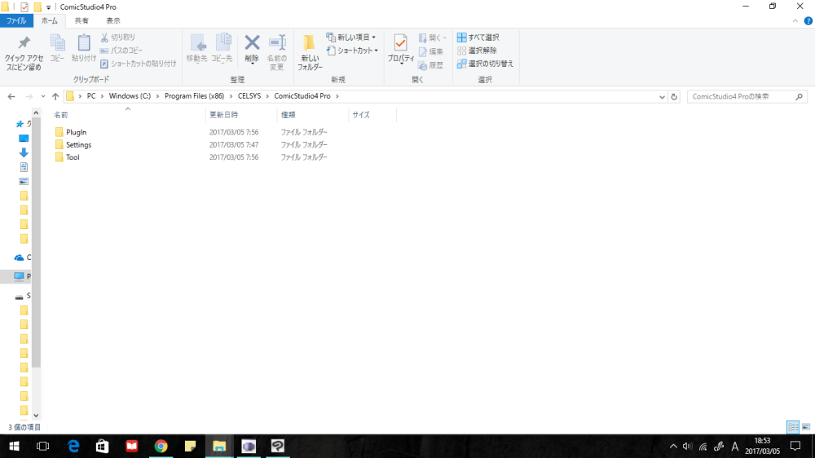
Task: Invert selection with 選択の切り替え
Action: pyautogui.click(x=485, y=64)
